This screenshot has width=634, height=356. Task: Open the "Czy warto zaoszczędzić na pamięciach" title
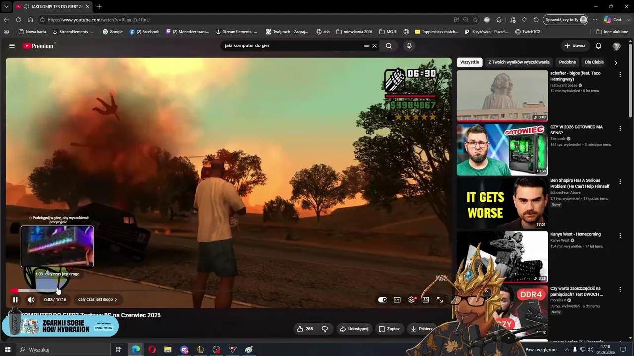[x=577, y=291]
